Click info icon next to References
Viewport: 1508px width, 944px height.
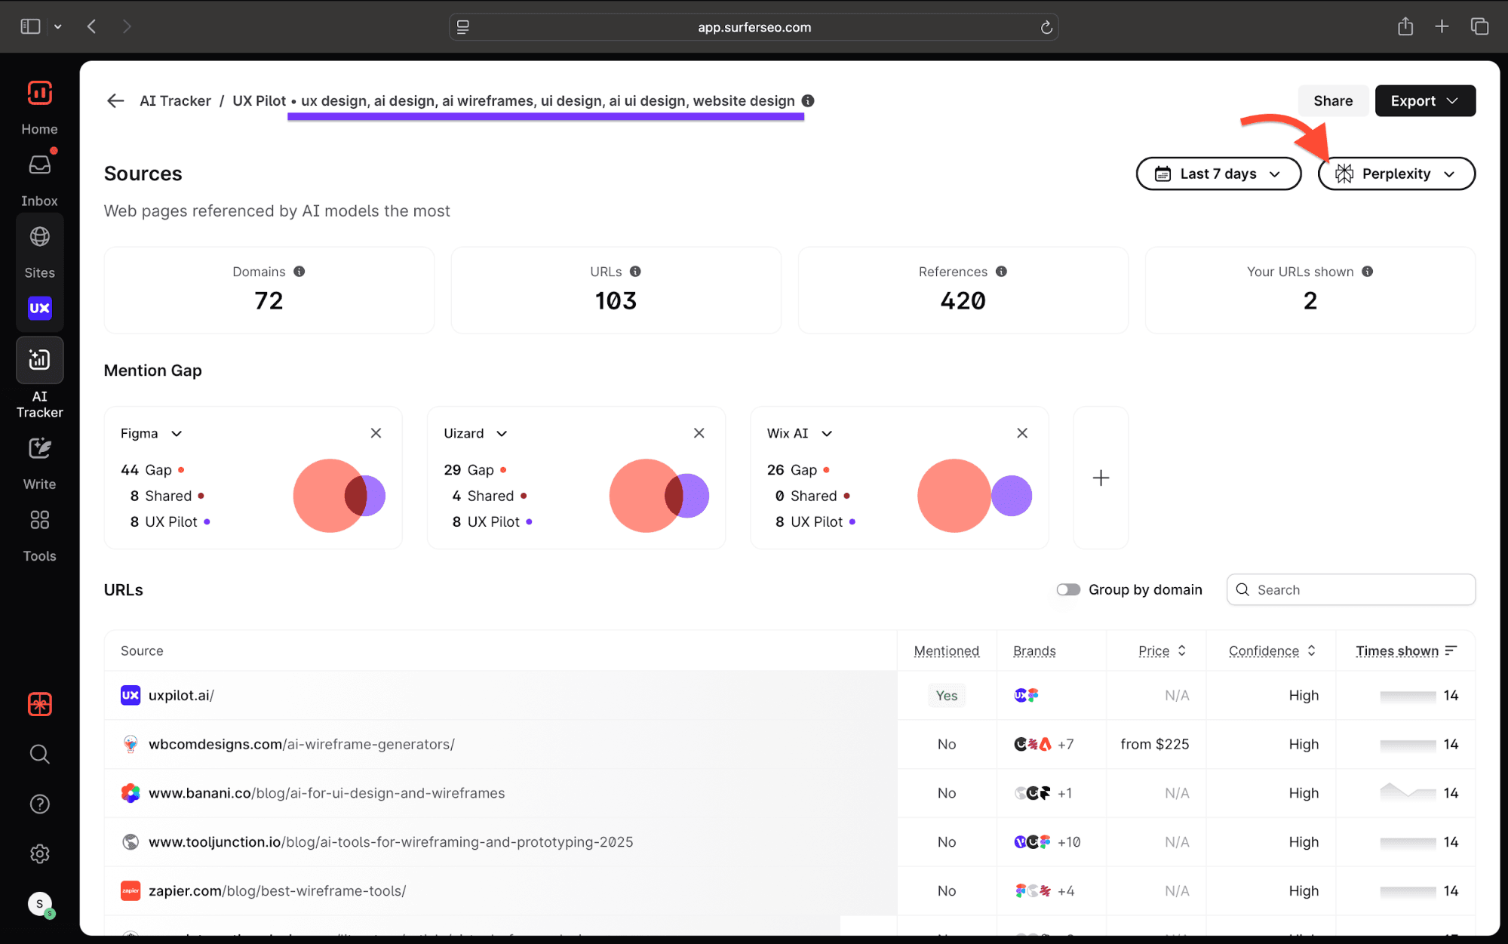pyautogui.click(x=1001, y=272)
